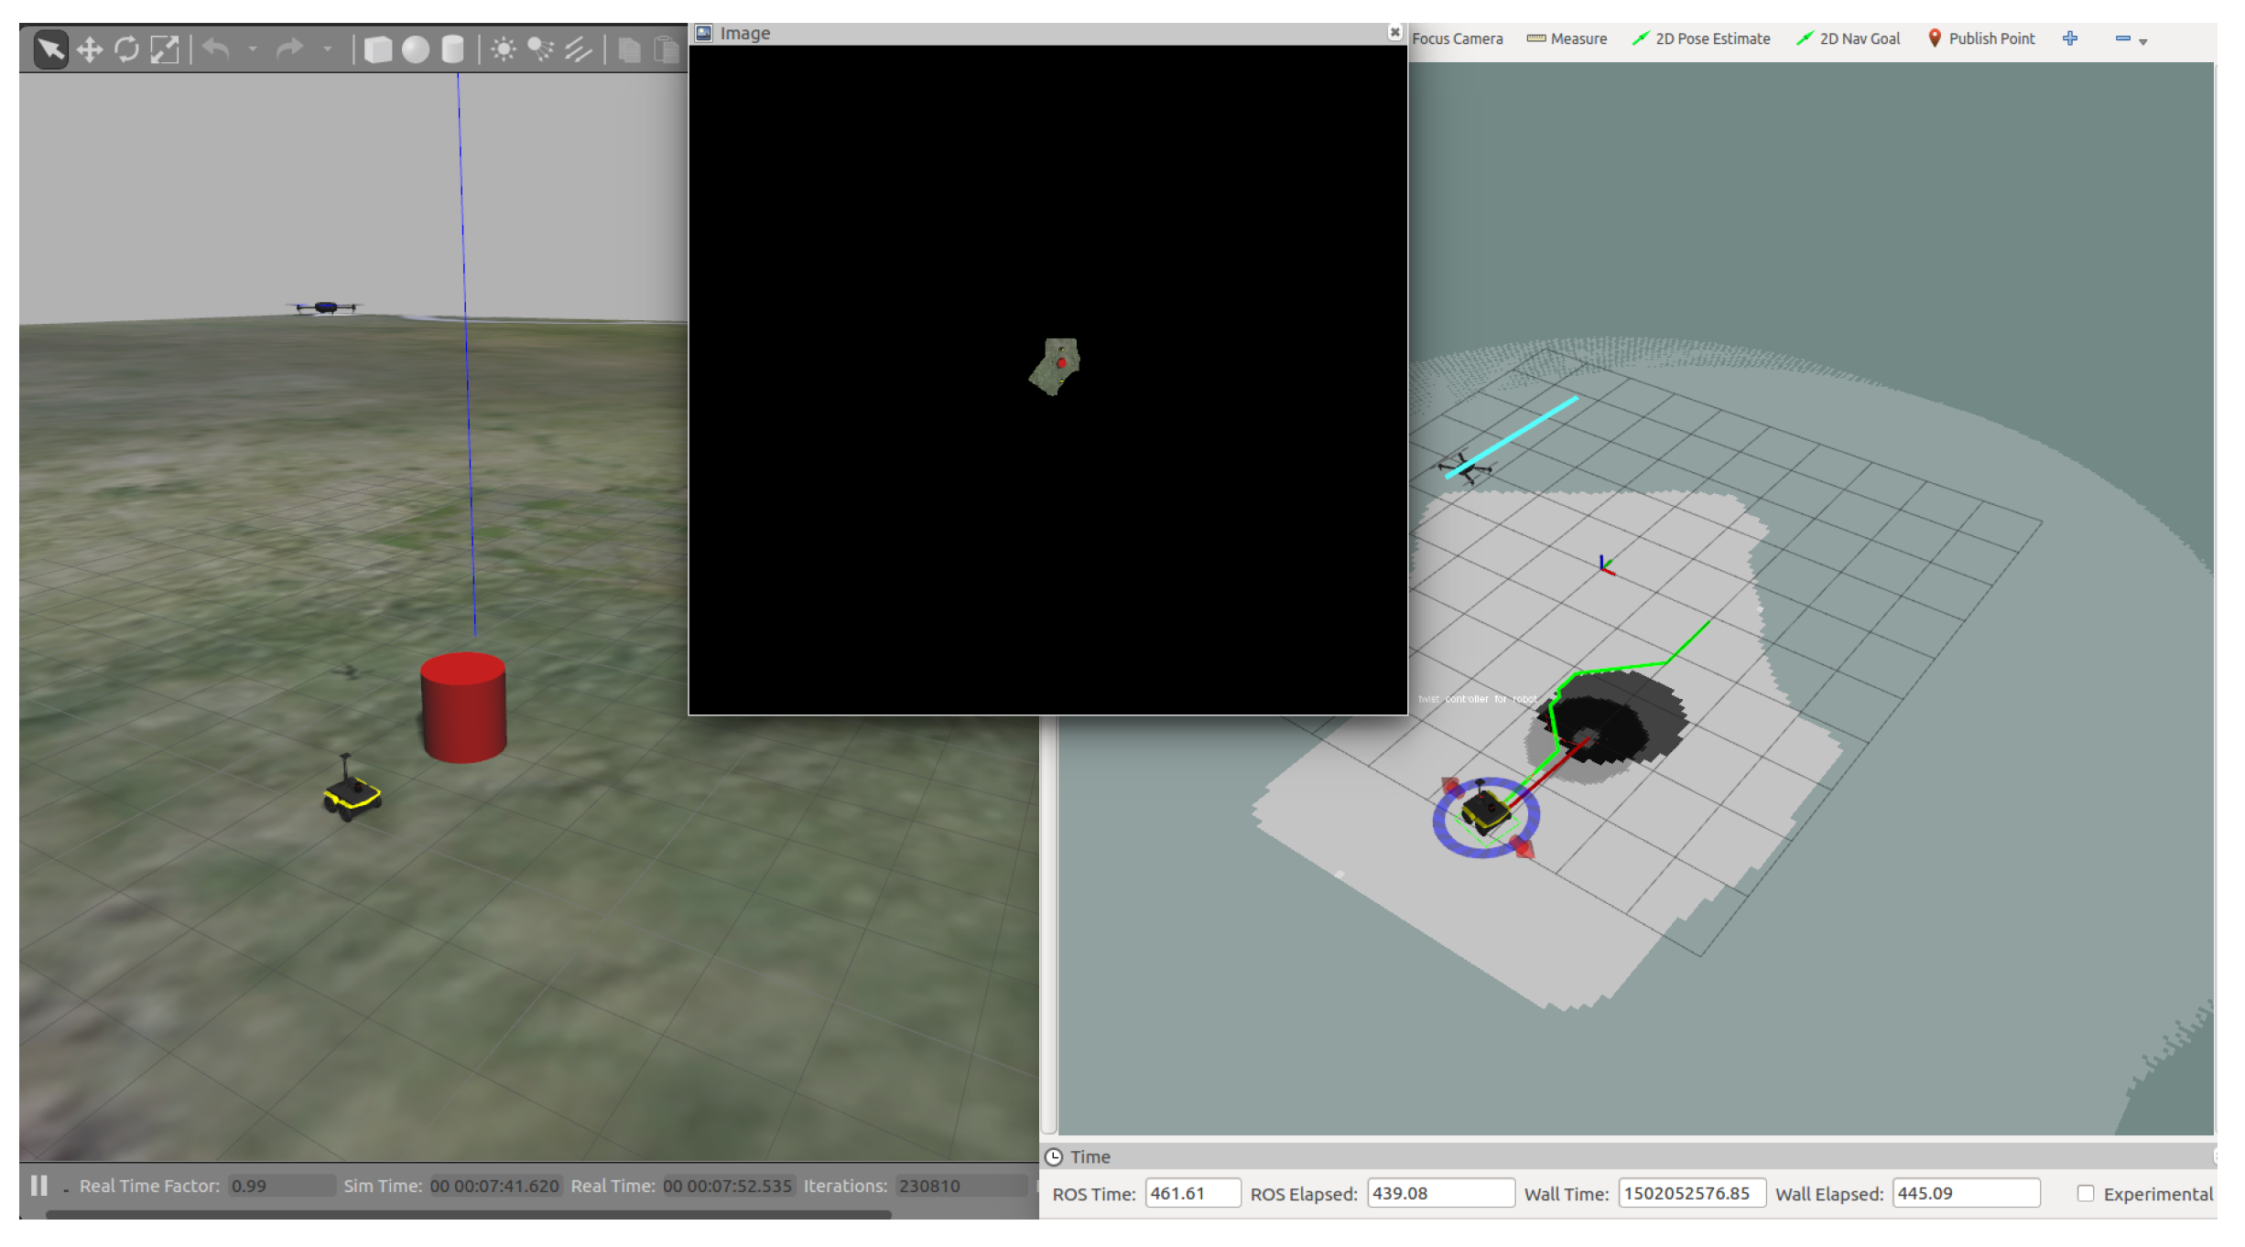Image resolution: width=2245 pixels, height=1247 pixels.
Task: Expand the remove-tool minus dropdown
Action: point(2142,41)
